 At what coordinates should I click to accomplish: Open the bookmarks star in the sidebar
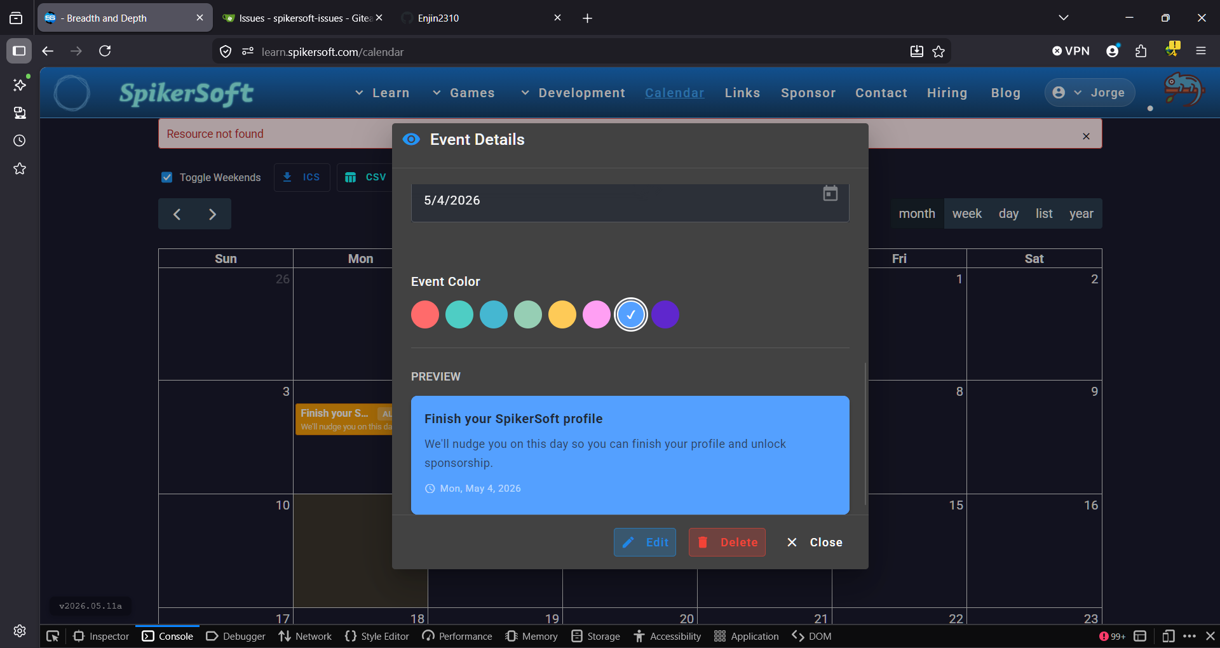(x=20, y=168)
